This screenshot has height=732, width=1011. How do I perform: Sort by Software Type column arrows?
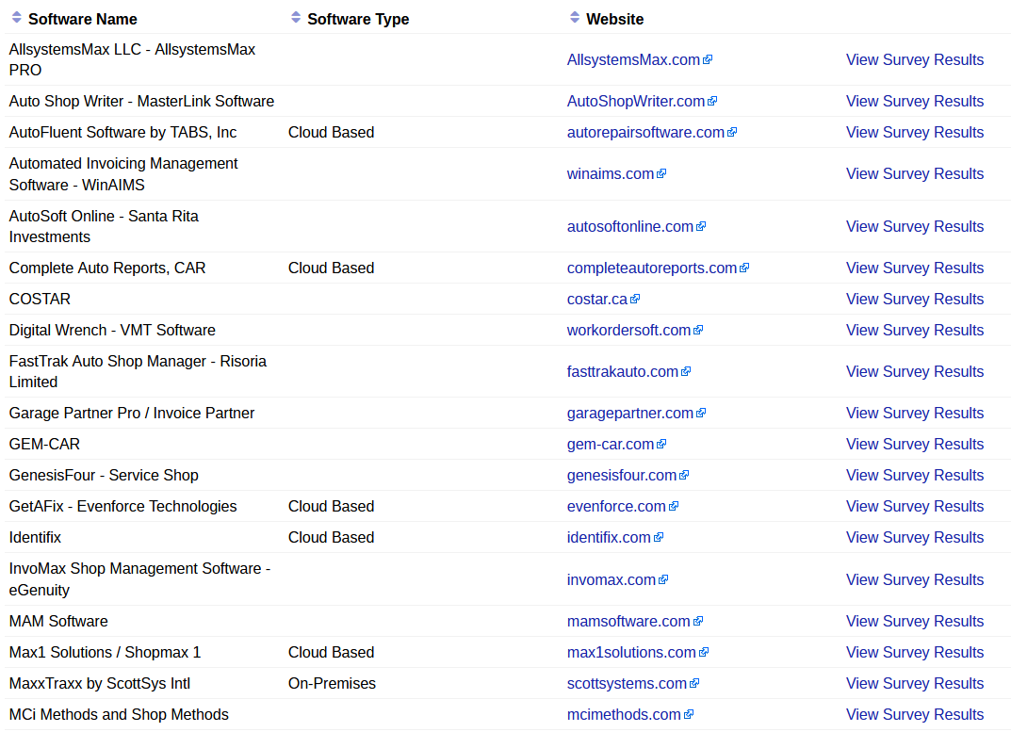coord(296,17)
